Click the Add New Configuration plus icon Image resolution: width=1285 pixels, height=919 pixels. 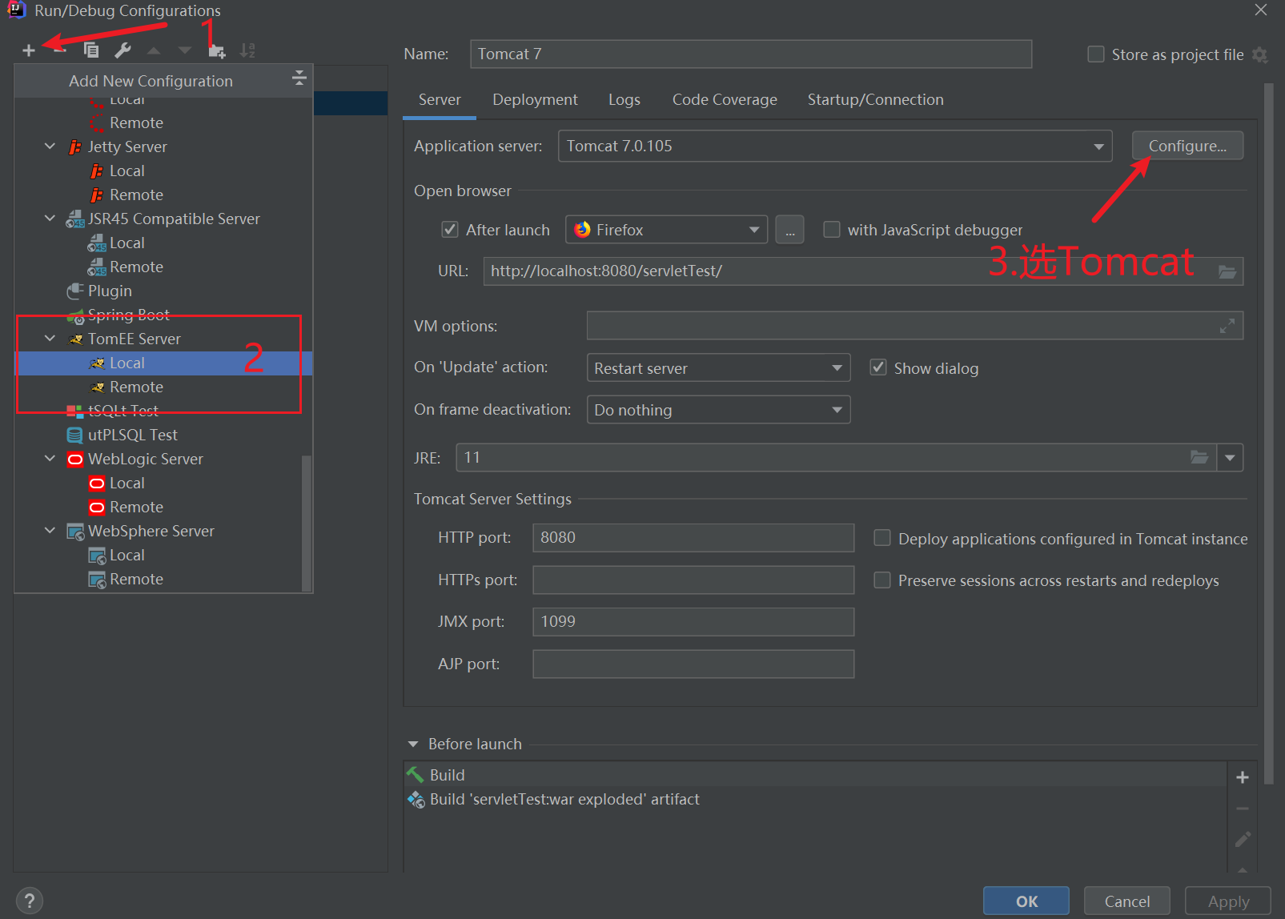[29, 50]
